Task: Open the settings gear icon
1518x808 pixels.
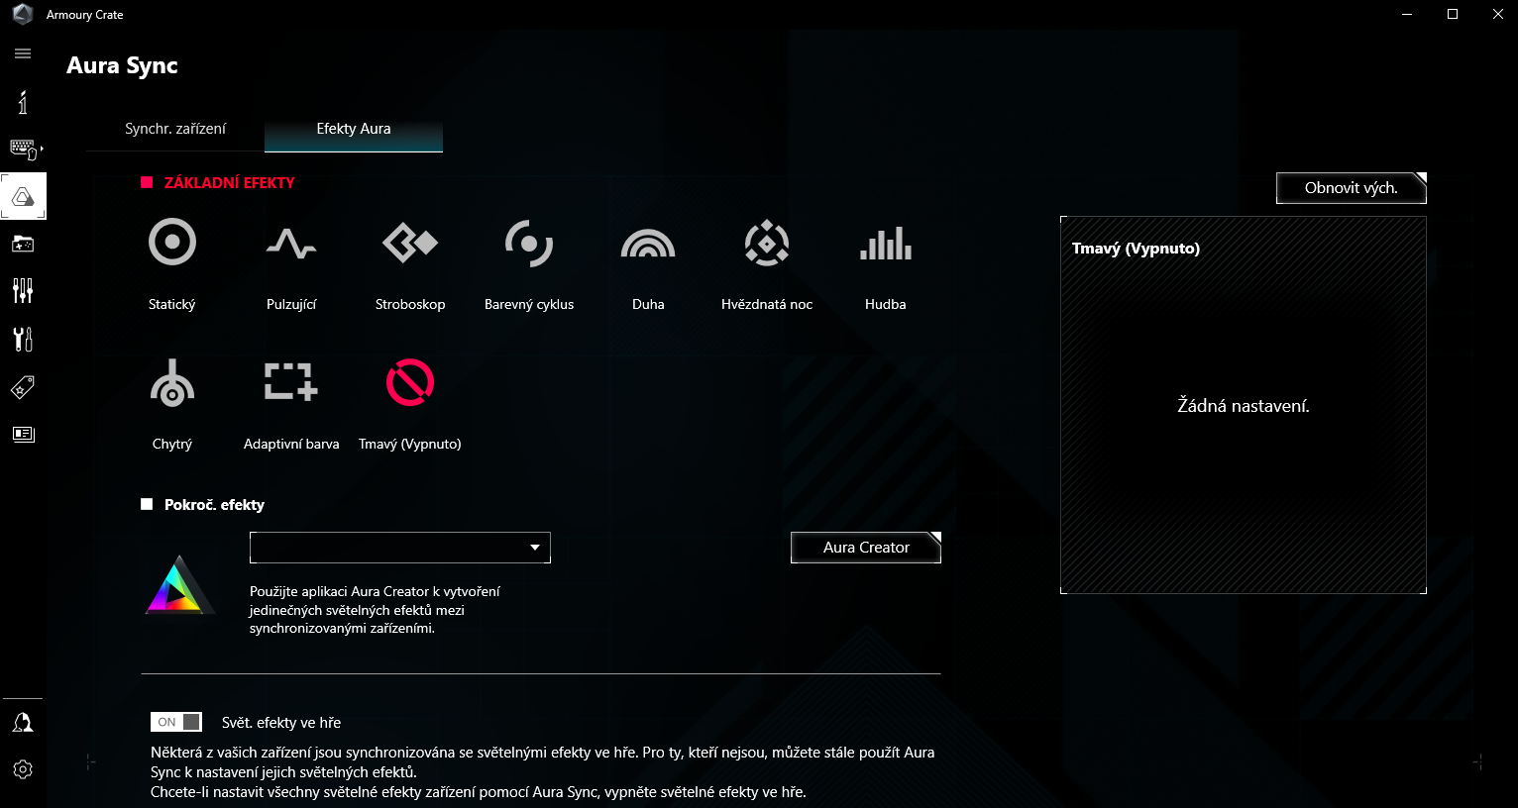Action: (23, 769)
